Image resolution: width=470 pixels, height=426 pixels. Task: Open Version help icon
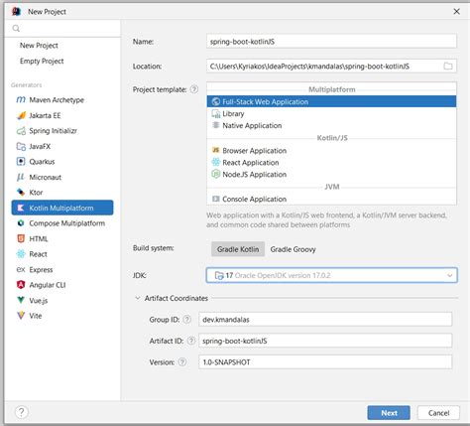[x=182, y=362]
